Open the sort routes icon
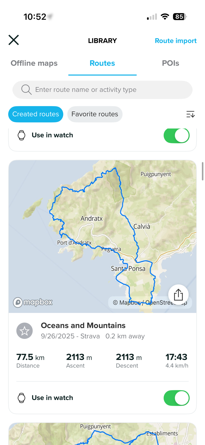The width and height of the screenshot is (205, 445). [190, 114]
